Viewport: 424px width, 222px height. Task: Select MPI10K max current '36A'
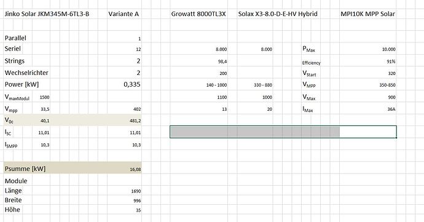(x=391, y=109)
